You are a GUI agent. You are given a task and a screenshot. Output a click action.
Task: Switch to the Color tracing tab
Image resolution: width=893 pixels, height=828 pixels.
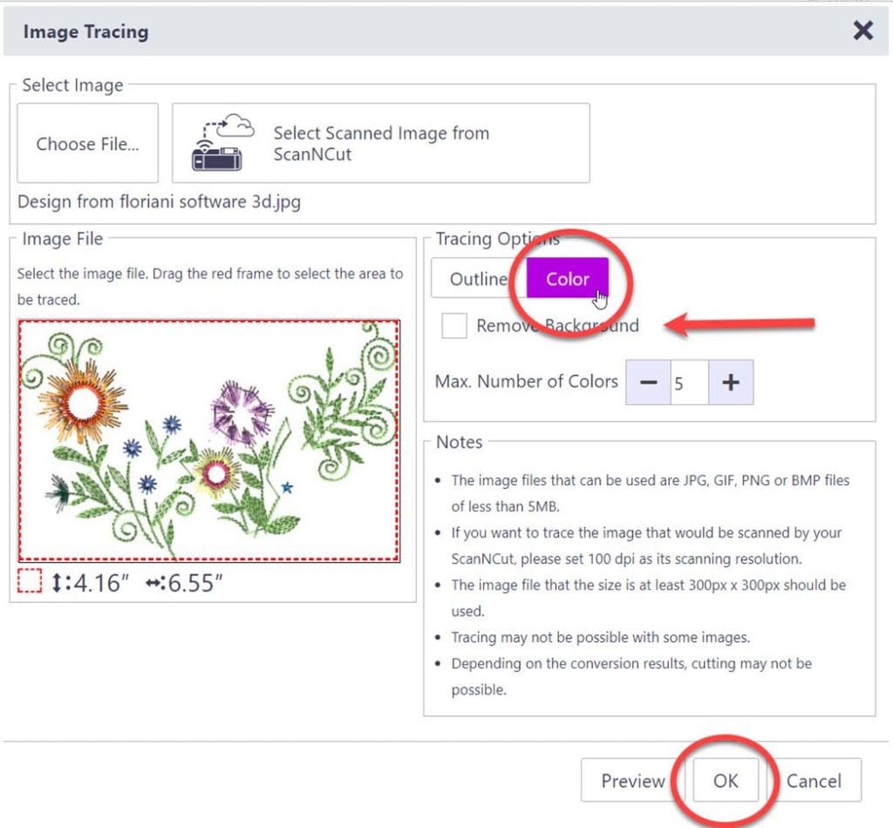(567, 278)
